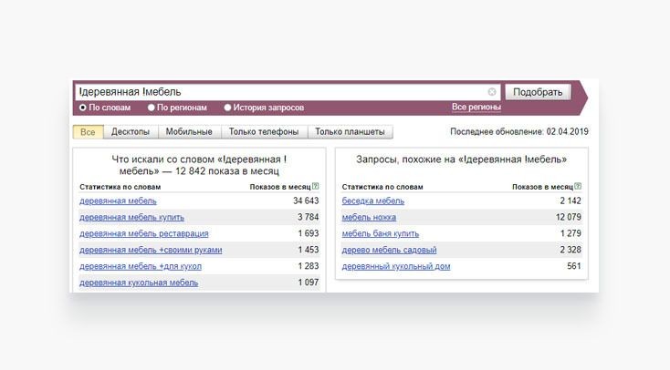Switch to the 'Мобильные' tab
670x370 pixels.
(x=189, y=132)
